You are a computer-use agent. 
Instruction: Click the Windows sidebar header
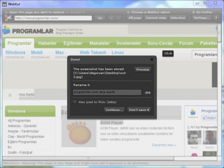coord(30,111)
